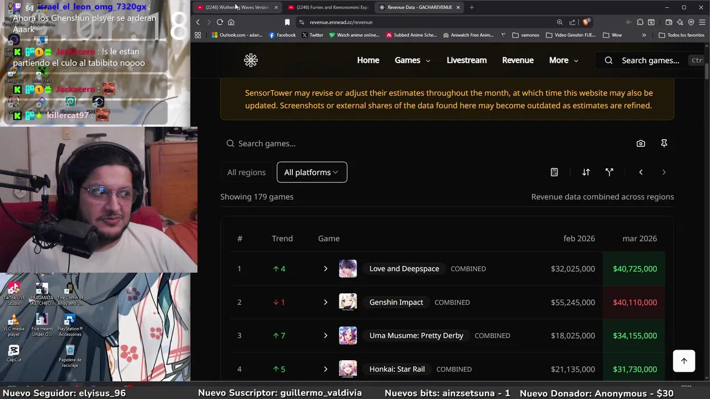Click the share icon in address bar
Image resolution: width=710 pixels, height=399 pixels.
[x=572, y=22]
